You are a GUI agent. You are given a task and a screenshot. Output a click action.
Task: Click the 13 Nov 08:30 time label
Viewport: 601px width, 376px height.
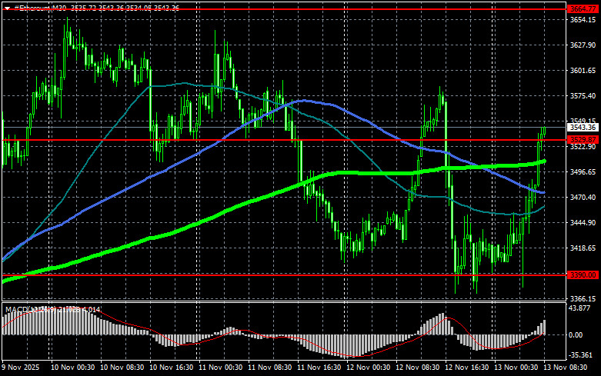565,368
